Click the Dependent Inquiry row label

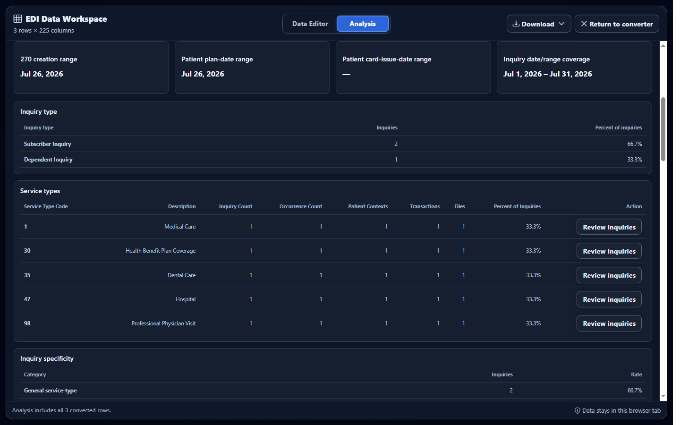pyautogui.click(x=48, y=160)
